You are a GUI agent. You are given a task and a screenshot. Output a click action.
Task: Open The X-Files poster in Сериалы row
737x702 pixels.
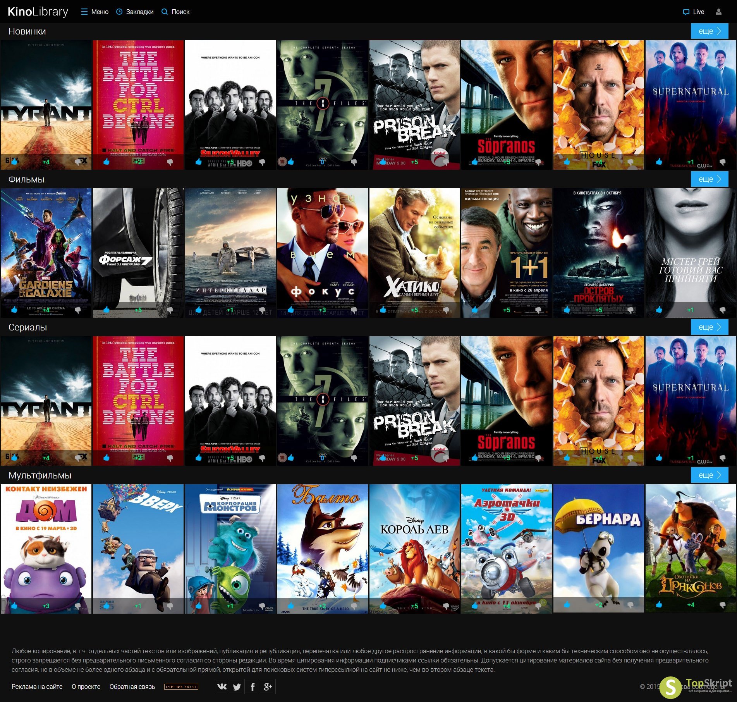click(x=322, y=401)
